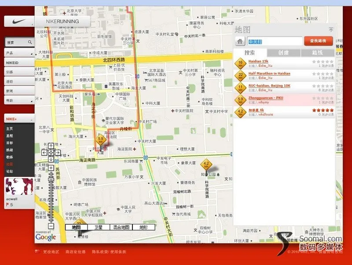Click the 16 km badge beside Haidian 15k
Image resolution: width=352 pixels, height=265 pixels.
click(240, 63)
